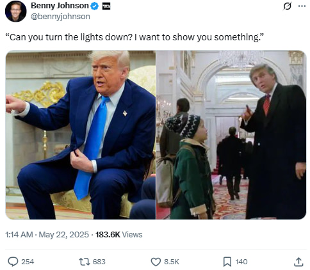
Task: Reply using the comment bubble icon
Action: click(13, 262)
